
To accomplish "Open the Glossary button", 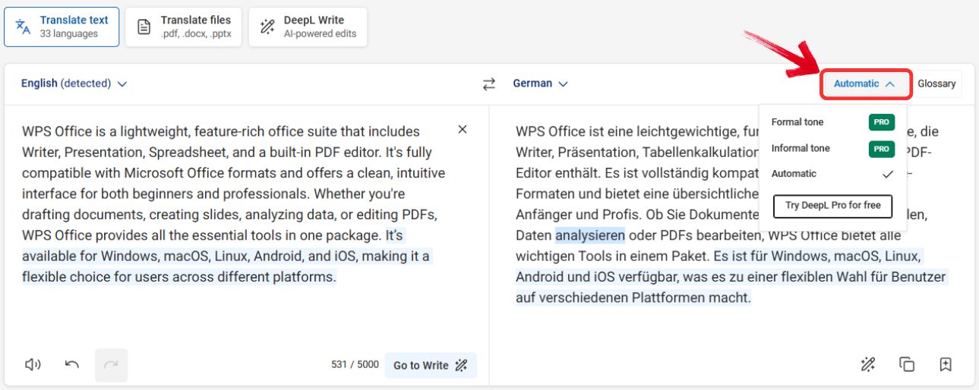I will coord(936,83).
